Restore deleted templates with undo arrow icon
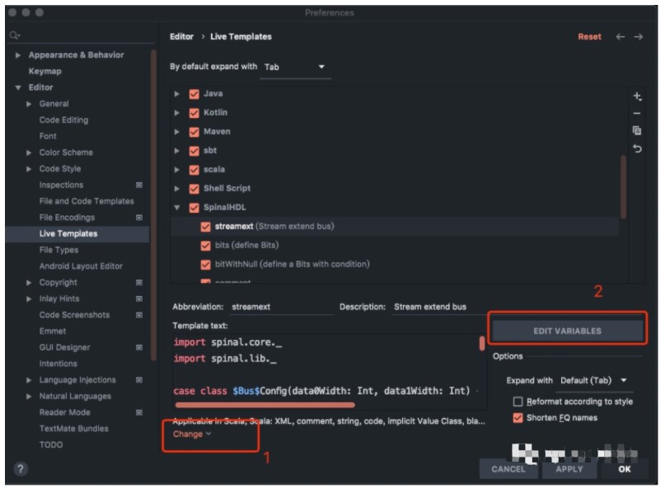 click(x=637, y=148)
